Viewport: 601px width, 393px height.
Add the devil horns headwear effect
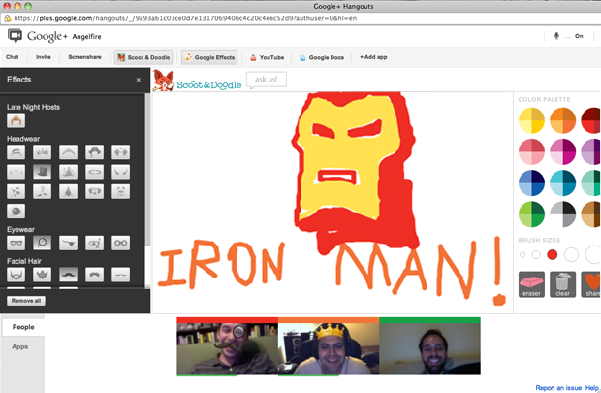pyautogui.click(x=120, y=172)
